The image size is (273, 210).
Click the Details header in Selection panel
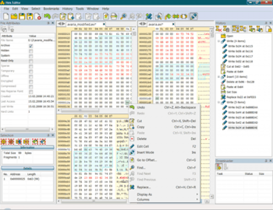pos(27,168)
